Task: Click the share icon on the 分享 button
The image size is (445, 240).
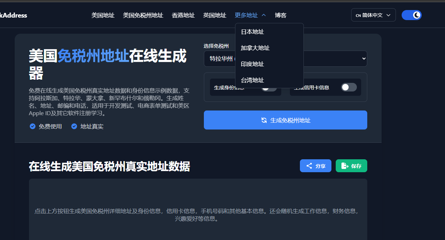Action: point(309,165)
